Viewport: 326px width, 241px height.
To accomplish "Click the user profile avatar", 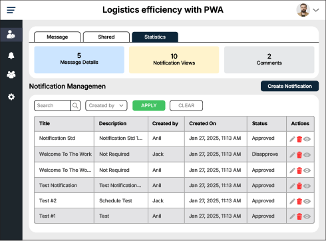I will point(303,10).
